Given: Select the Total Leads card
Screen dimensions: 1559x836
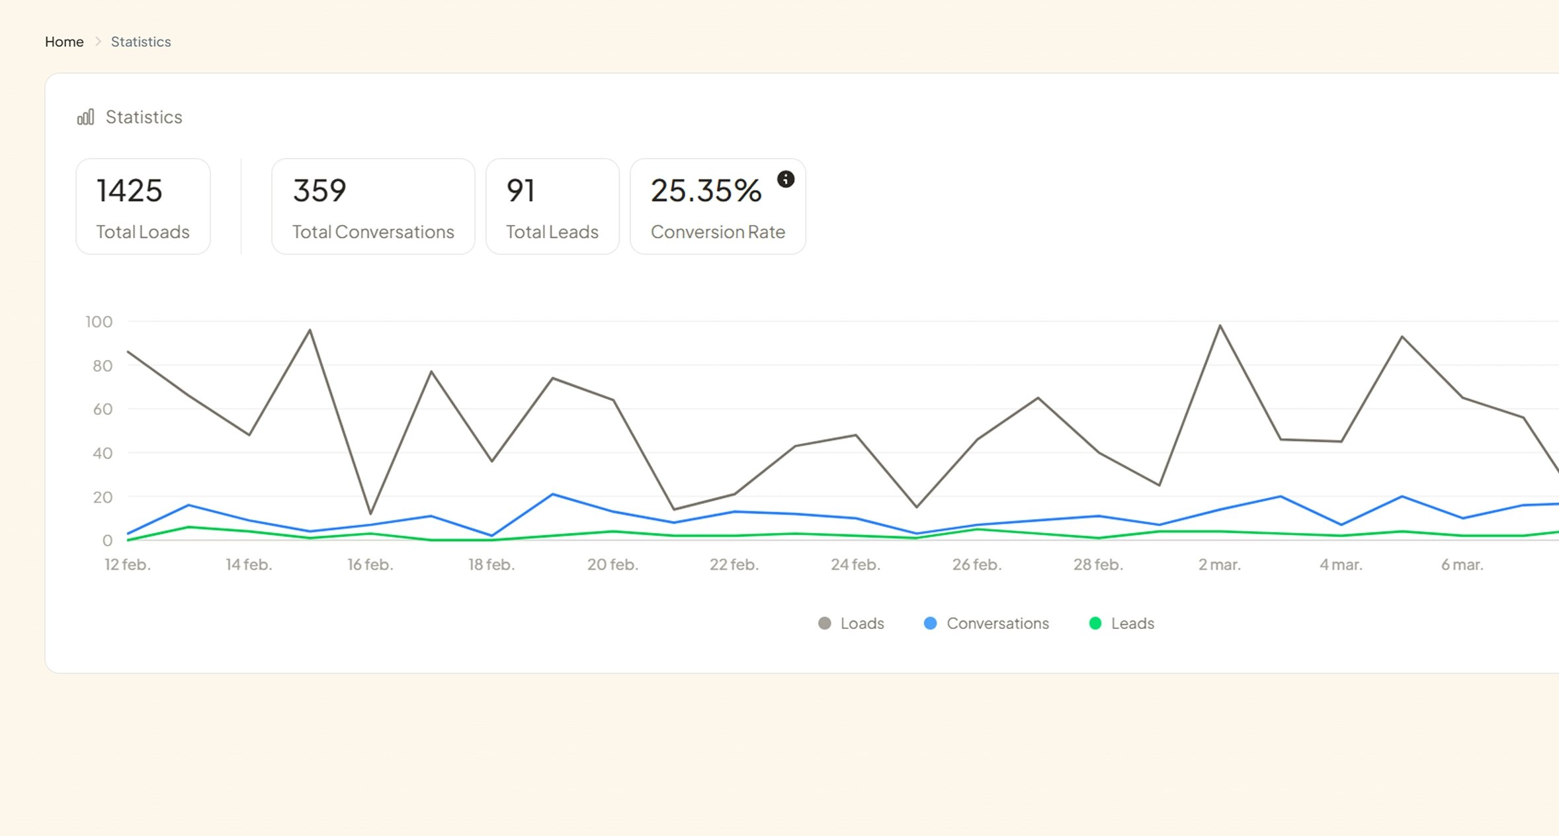Looking at the screenshot, I should coord(552,206).
